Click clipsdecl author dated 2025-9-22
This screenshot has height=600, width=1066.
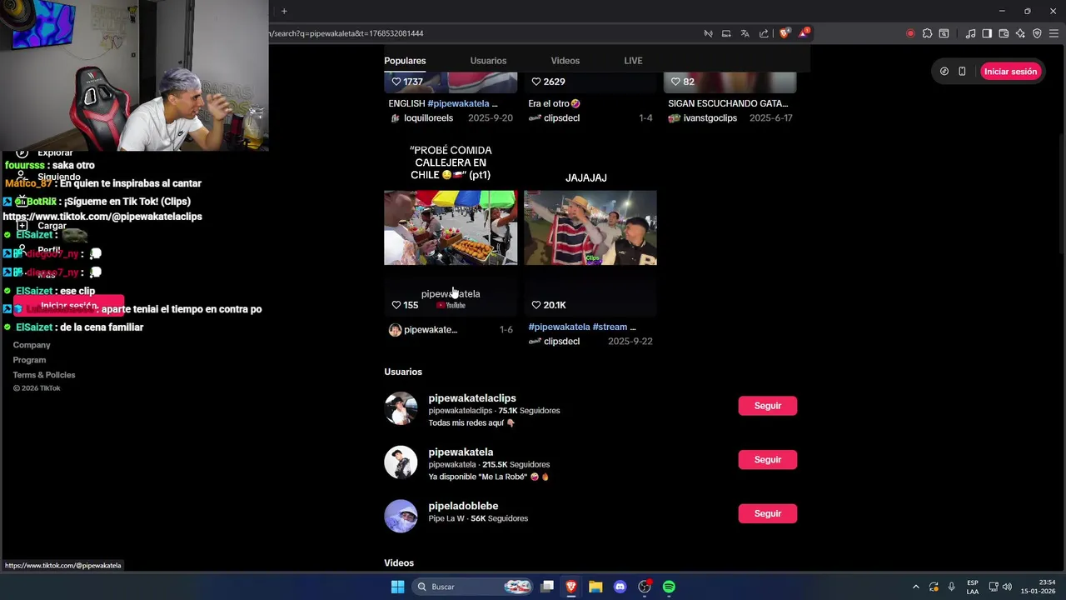[561, 342]
